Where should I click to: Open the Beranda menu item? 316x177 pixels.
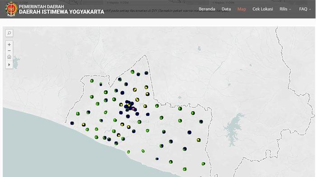pyautogui.click(x=207, y=9)
